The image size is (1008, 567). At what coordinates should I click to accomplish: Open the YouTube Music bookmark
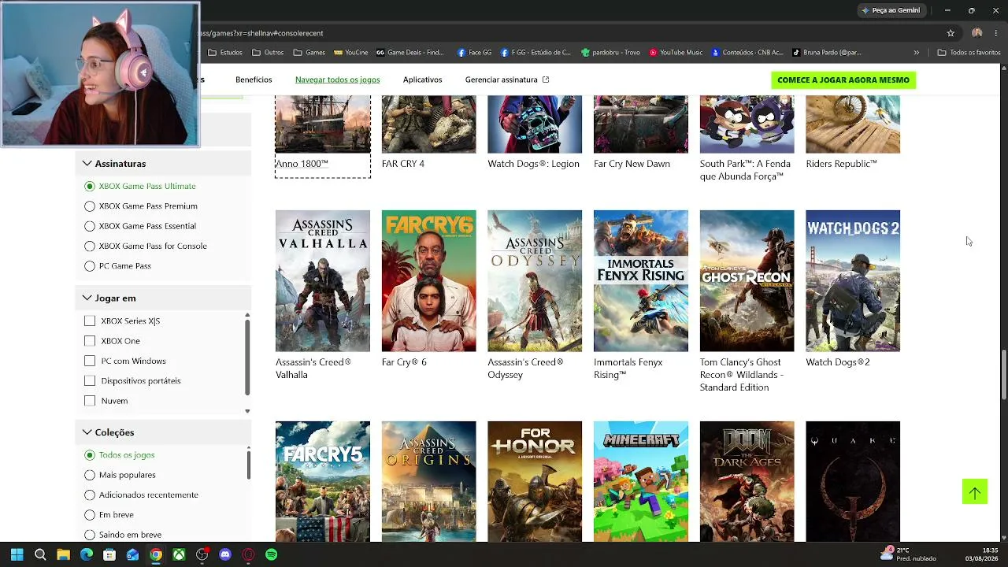pyautogui.click(x=676, y=53)
